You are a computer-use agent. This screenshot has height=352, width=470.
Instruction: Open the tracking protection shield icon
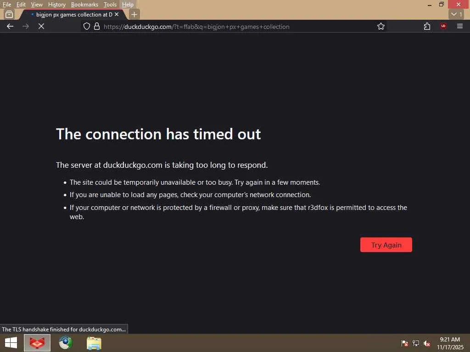87,26
